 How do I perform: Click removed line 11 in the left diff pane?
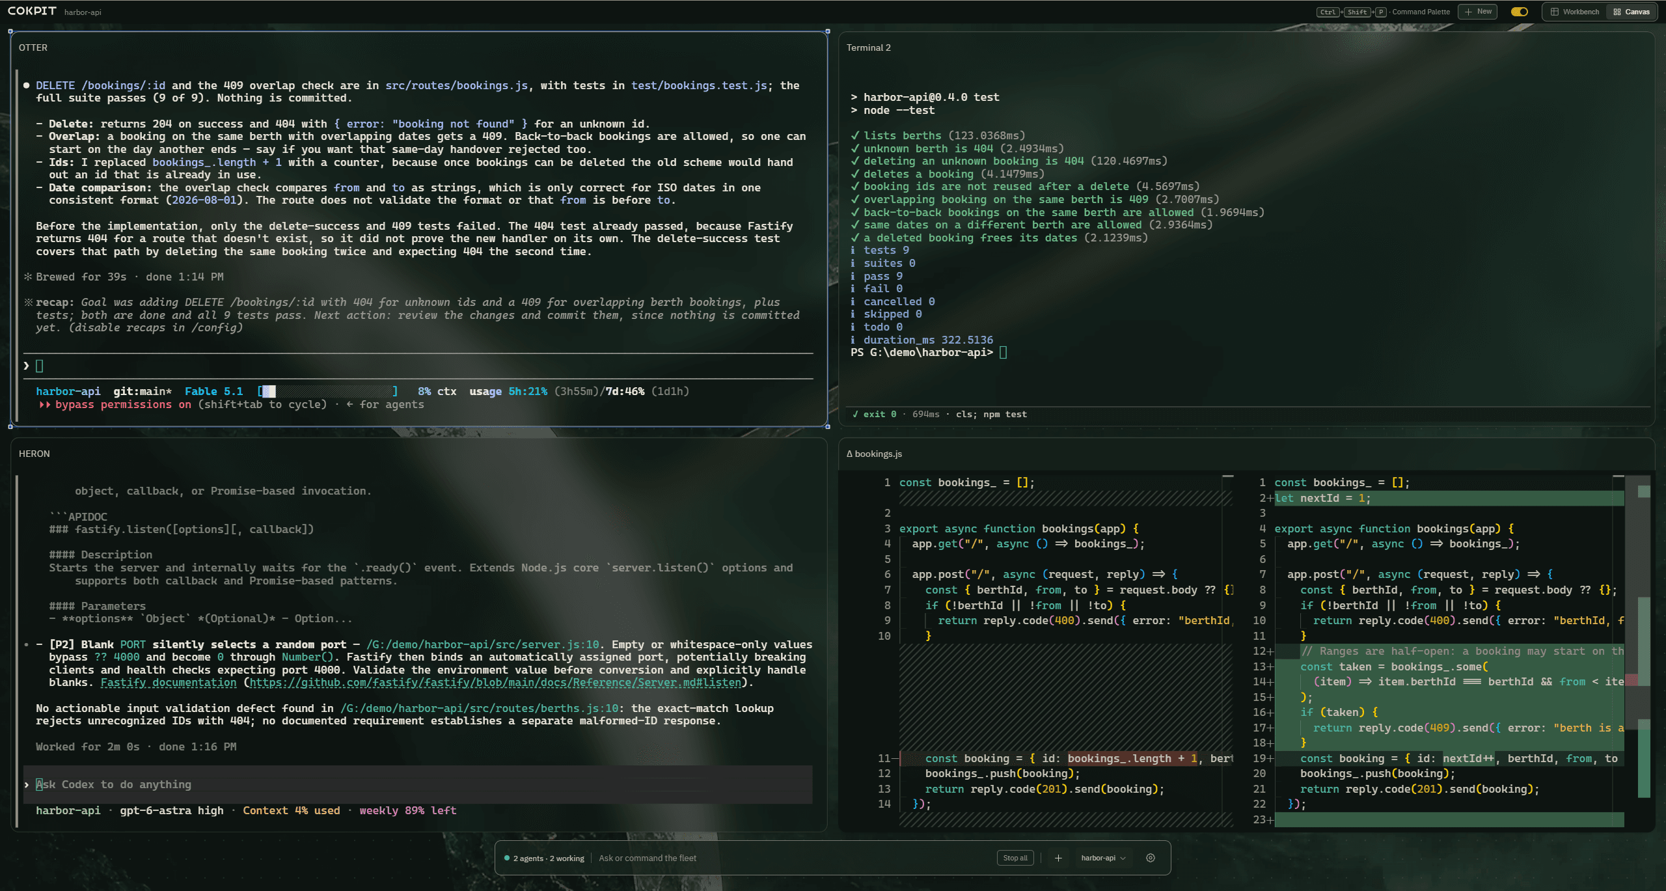click(x=1067, y=758)
